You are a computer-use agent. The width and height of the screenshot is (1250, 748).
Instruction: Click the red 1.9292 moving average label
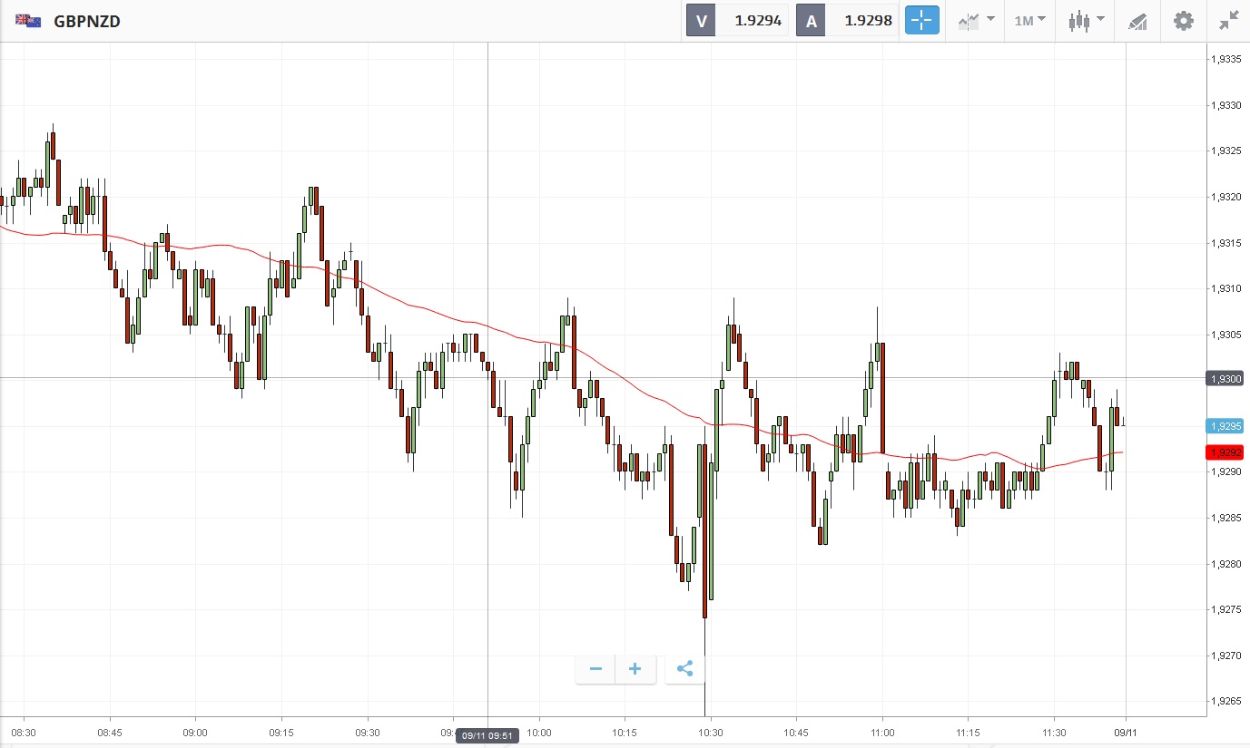point(1225,452)
